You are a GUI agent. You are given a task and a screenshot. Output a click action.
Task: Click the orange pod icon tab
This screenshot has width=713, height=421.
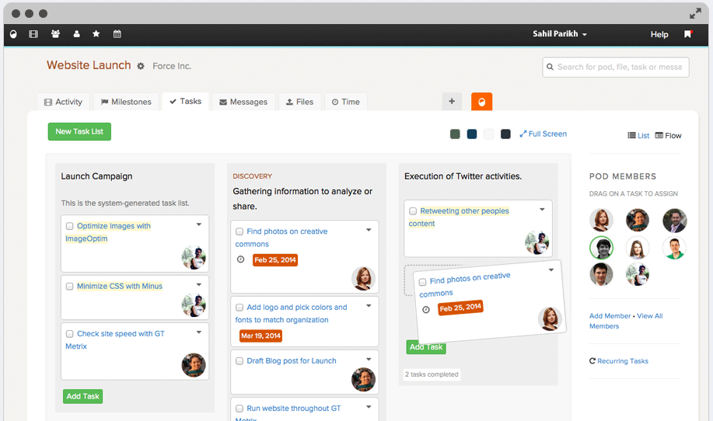click(x=481, y=102)
